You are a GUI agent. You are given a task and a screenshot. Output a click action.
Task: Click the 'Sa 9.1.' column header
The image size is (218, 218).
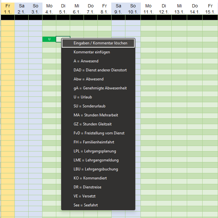(118, 9)
